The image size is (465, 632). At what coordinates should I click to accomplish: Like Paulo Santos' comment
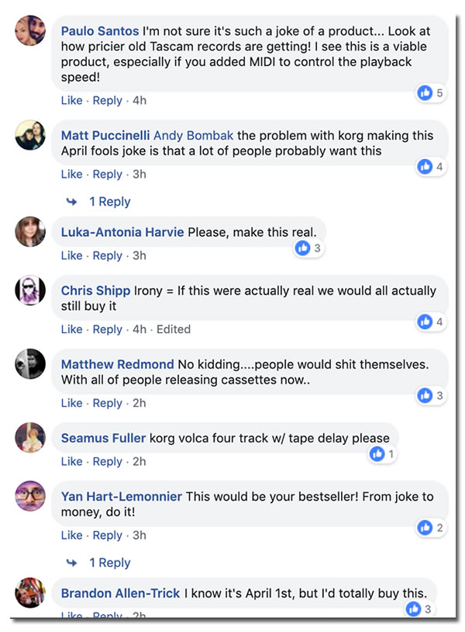click(x=71, y=100)
